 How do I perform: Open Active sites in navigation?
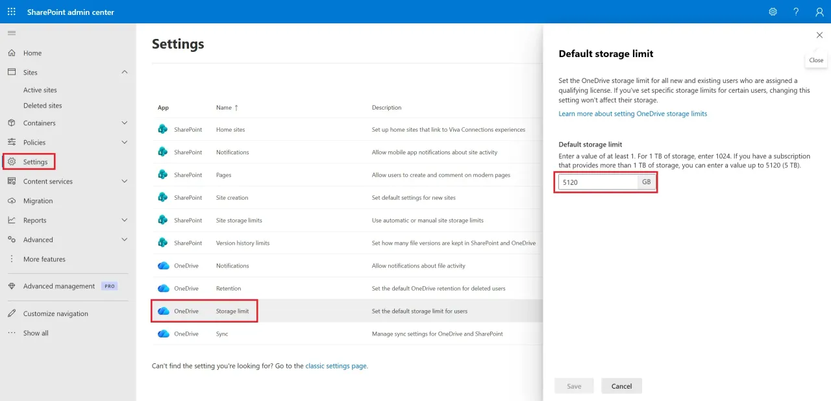(x=40, y=90)
